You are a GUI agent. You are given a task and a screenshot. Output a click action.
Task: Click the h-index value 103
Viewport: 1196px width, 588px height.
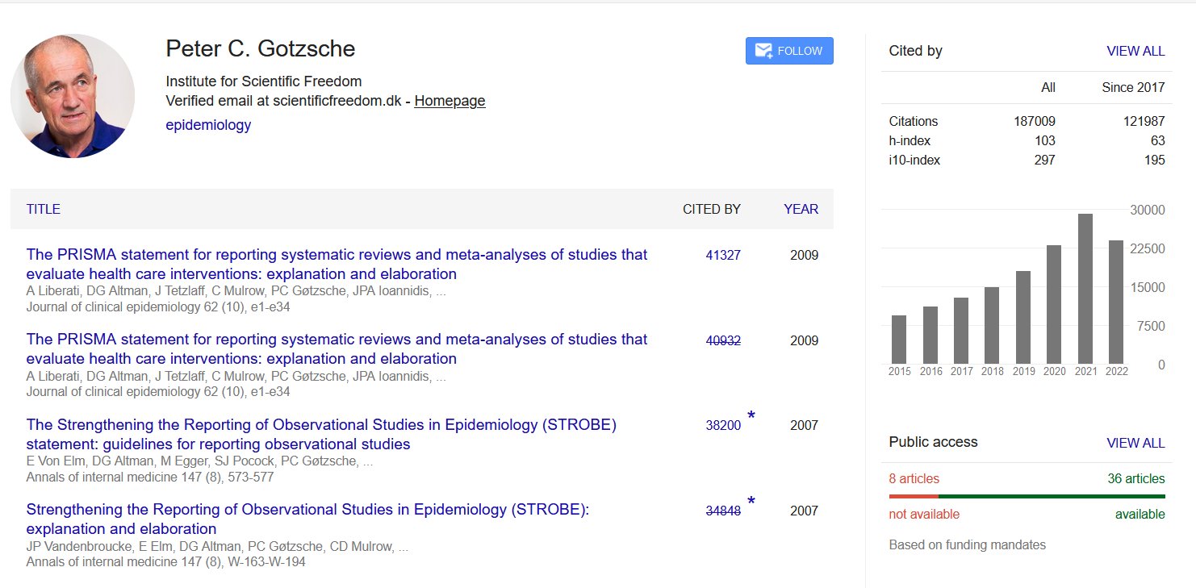(1045, 140)
